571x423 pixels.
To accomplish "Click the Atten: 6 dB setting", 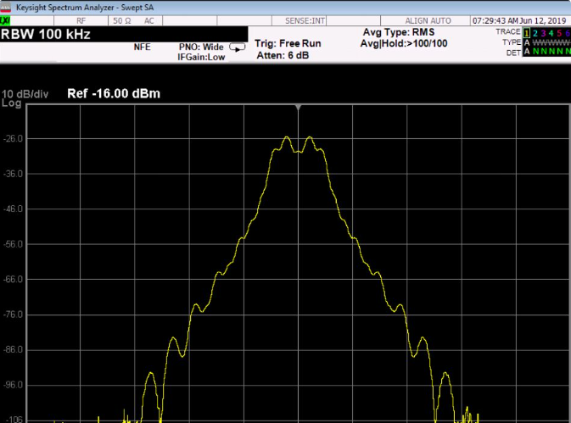I will pyautogui.click(x=283, y=55).
